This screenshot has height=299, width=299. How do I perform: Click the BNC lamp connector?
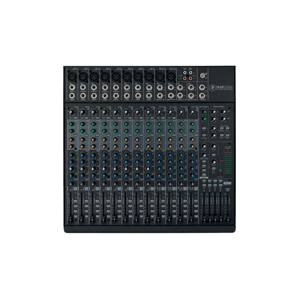(x=203, y=75)
